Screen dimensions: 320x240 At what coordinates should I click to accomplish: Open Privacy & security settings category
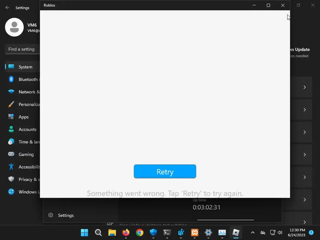pyautogui.click(x=22, y=179)
